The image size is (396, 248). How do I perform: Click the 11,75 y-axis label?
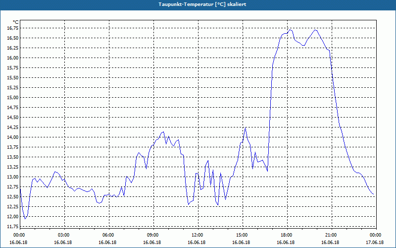13,227
